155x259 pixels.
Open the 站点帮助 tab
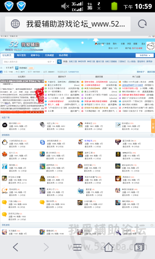click(x=63, y=55)
